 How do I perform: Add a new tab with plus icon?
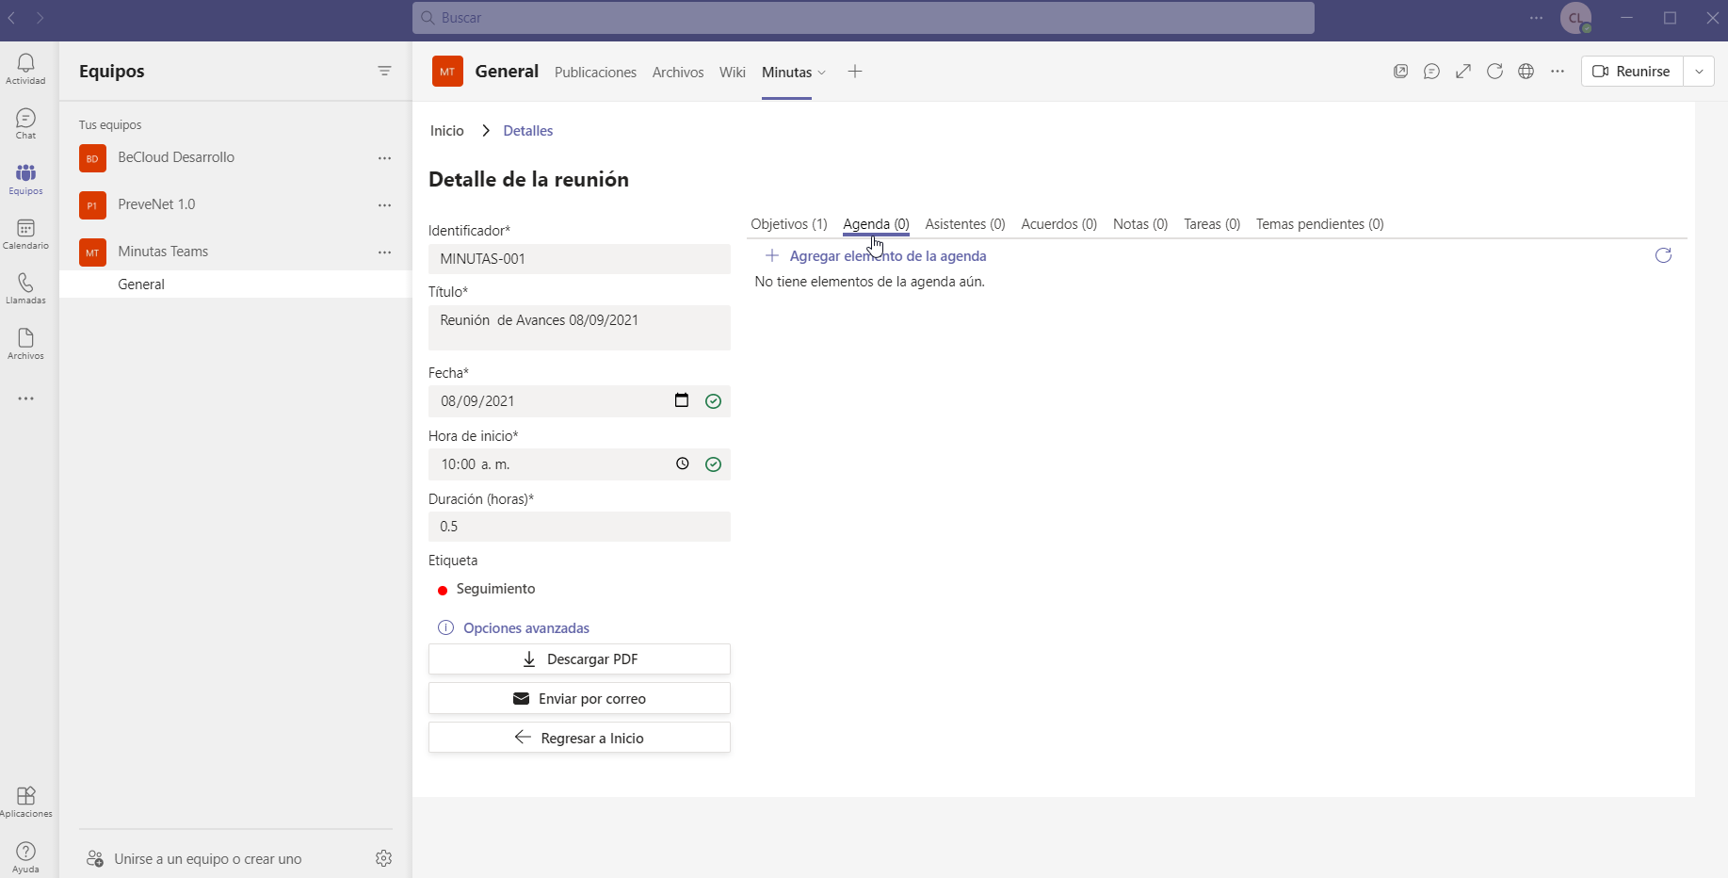[855, 72]
